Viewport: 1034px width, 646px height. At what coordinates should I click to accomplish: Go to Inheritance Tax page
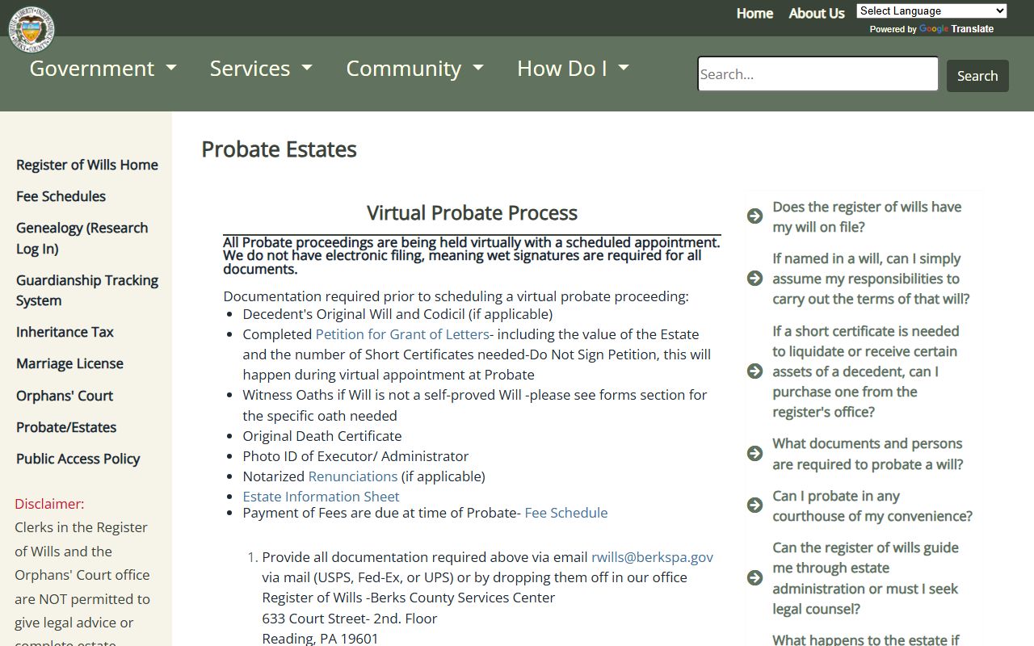[x=65, y=332]
